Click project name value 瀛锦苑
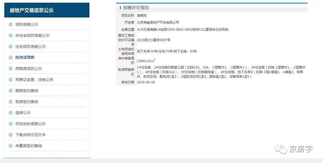323x163 pixels. 142,15
